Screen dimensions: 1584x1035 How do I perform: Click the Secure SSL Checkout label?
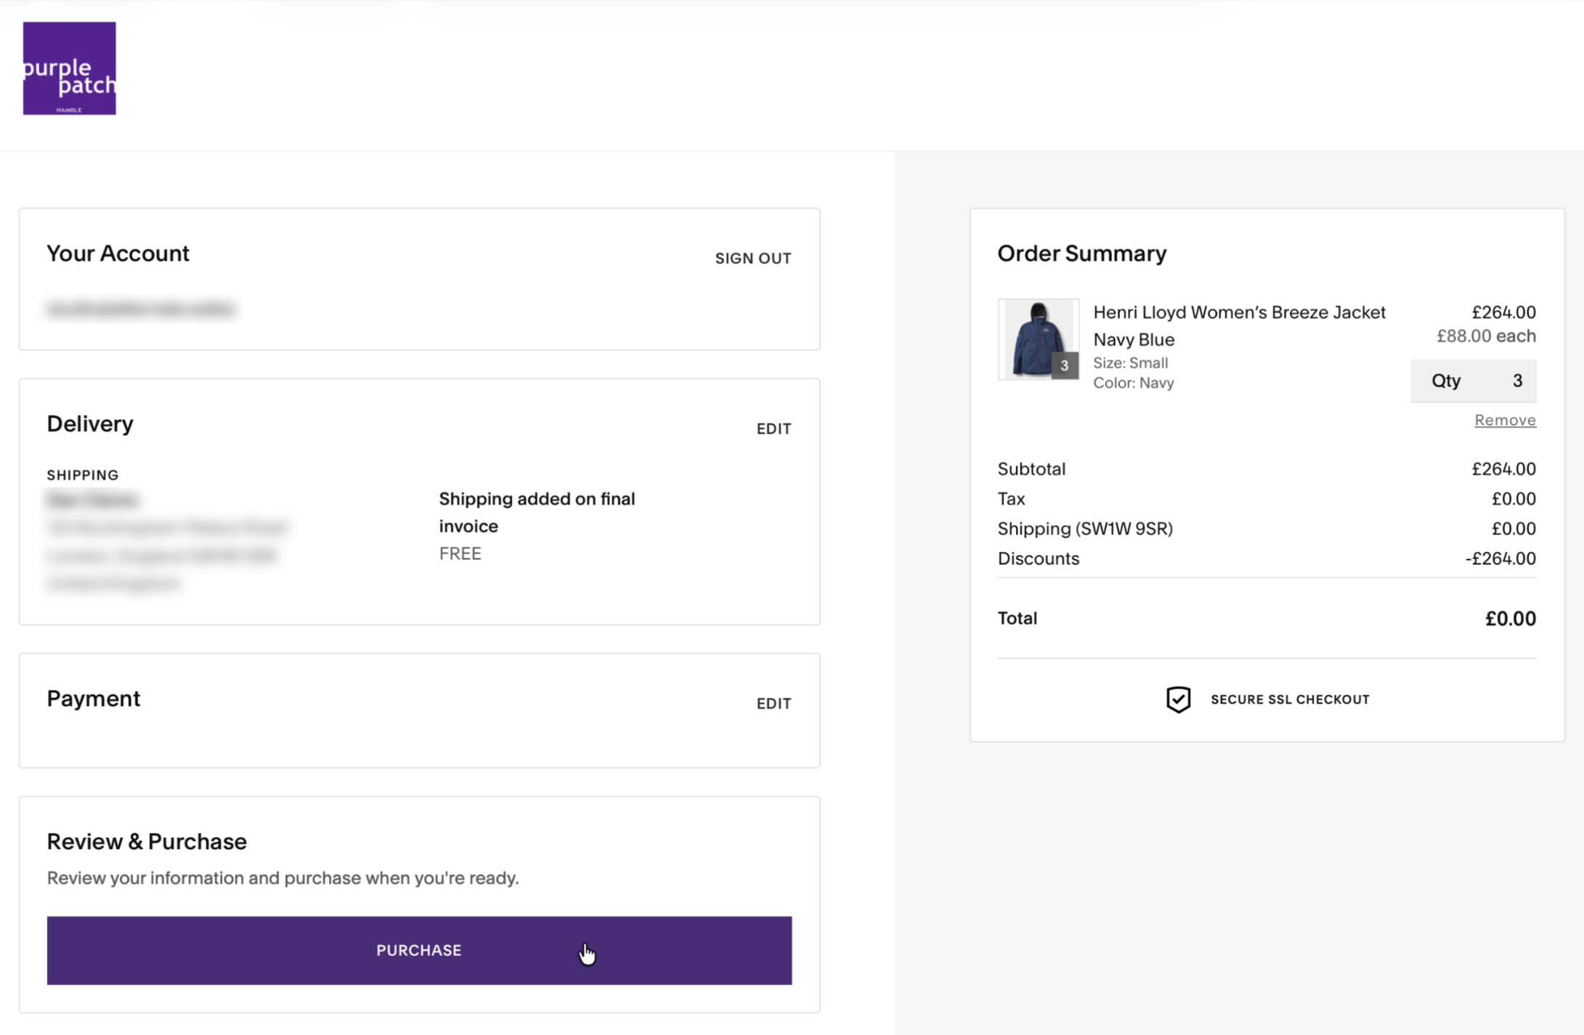coord(1289,699)
